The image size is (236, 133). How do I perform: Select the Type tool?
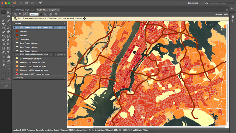[x=3, y=24]
